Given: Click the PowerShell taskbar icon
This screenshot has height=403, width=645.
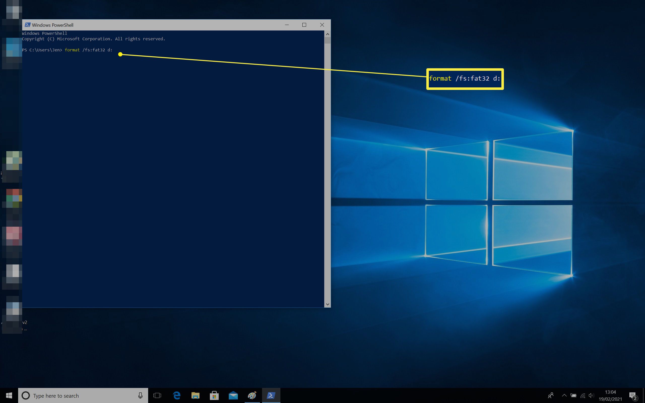Looking at the screenshot, I should coord(271,396).
